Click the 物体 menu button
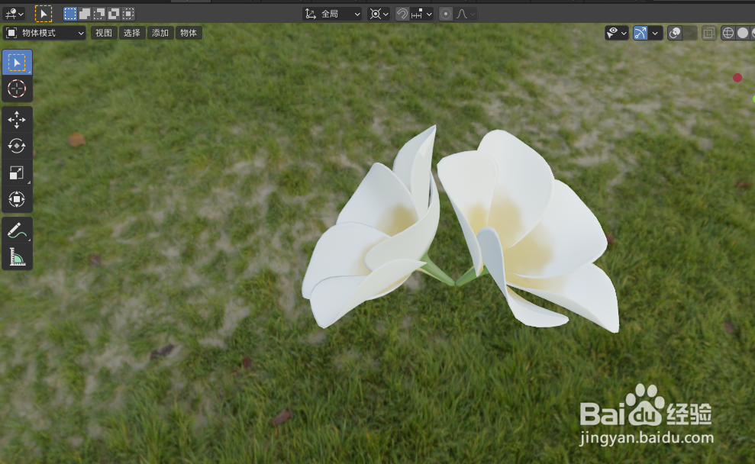 (x=188, y=33)
